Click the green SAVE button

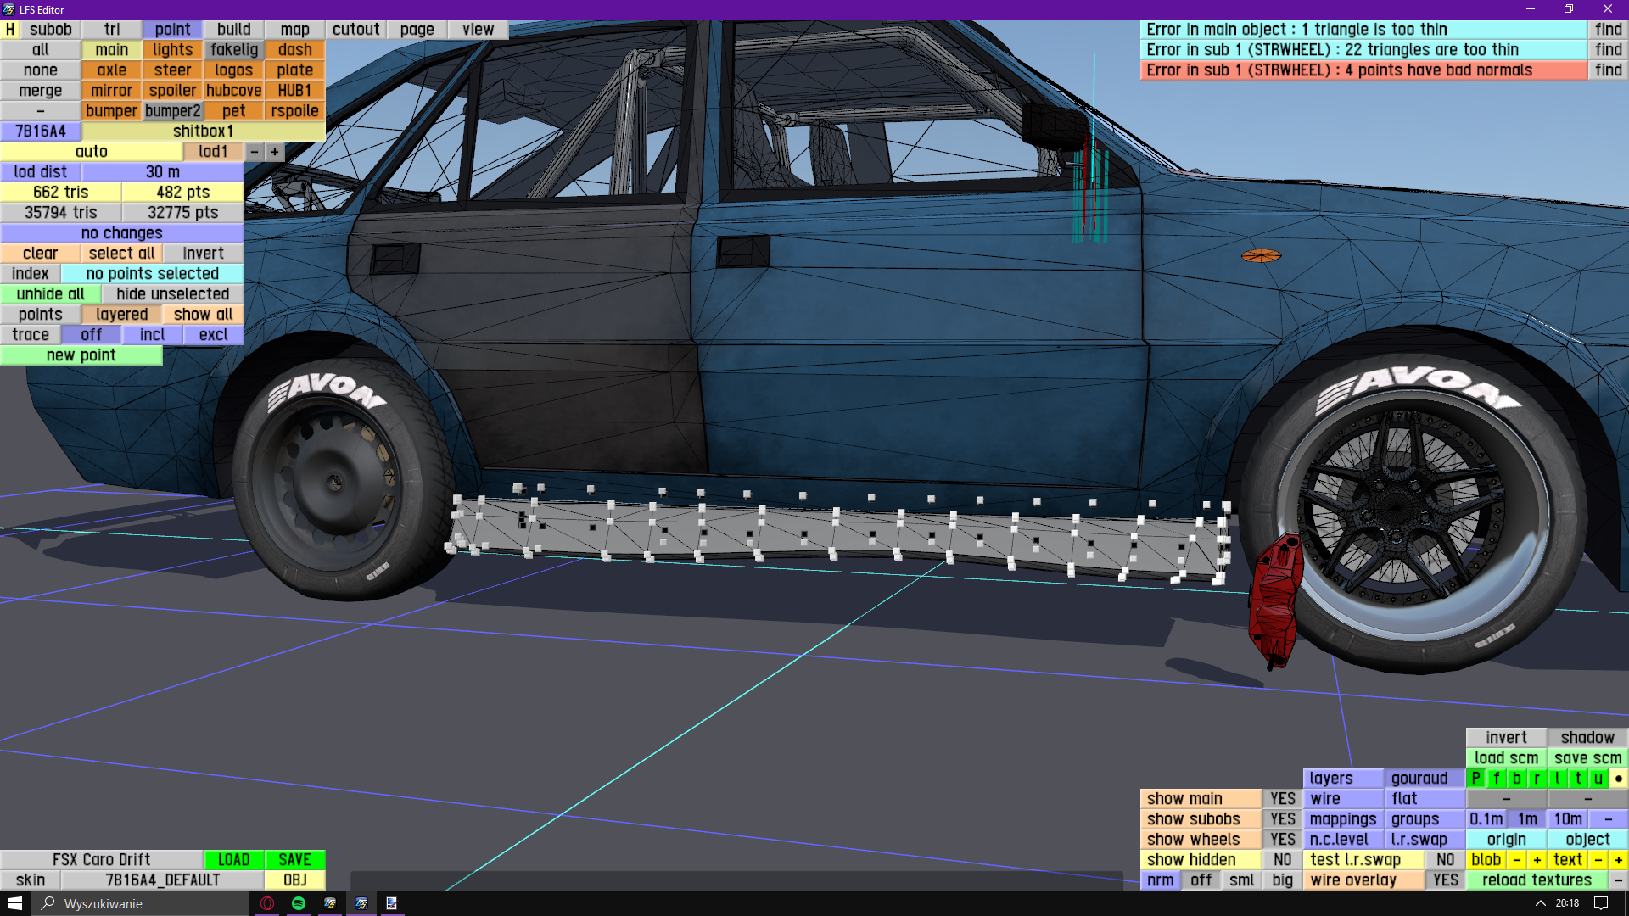[294, 860]
